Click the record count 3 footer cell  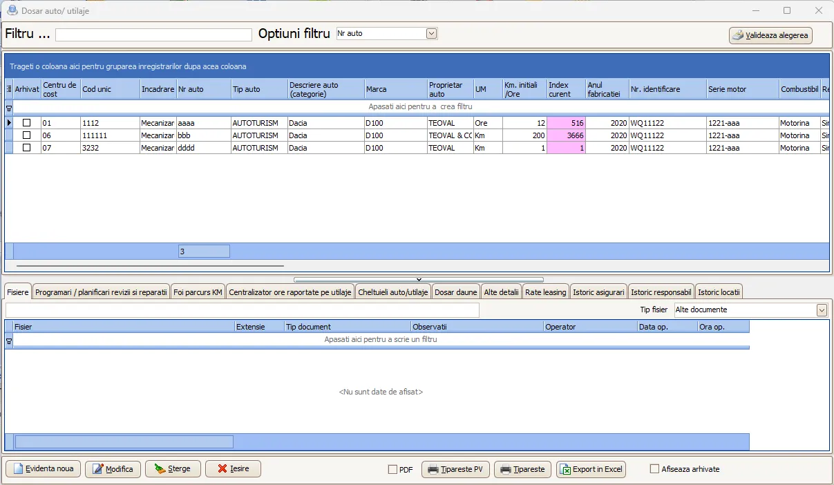pyautogui.click(x=203, y=251)
